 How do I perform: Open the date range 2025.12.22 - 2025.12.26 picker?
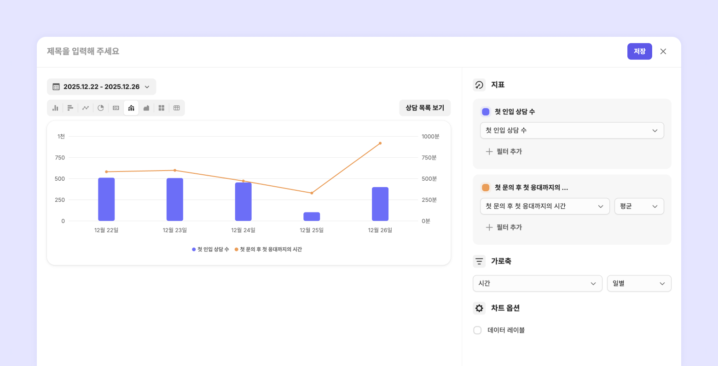coord(101,87)
